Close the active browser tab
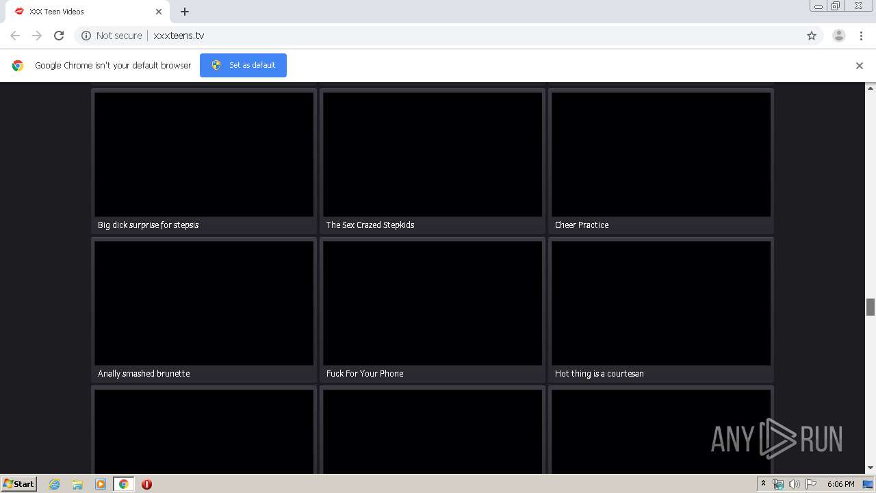Screen dimensions: 876x493 coord(159,12)
